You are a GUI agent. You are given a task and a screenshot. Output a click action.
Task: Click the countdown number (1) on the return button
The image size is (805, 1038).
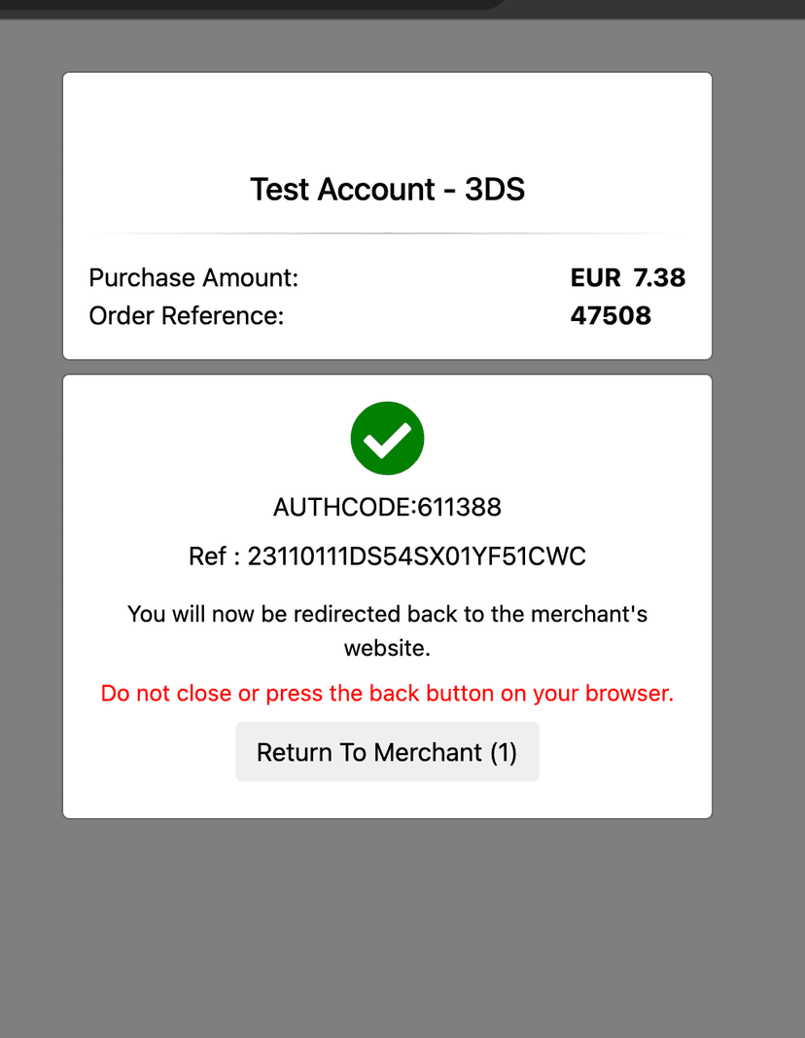[x=504, y=753]
